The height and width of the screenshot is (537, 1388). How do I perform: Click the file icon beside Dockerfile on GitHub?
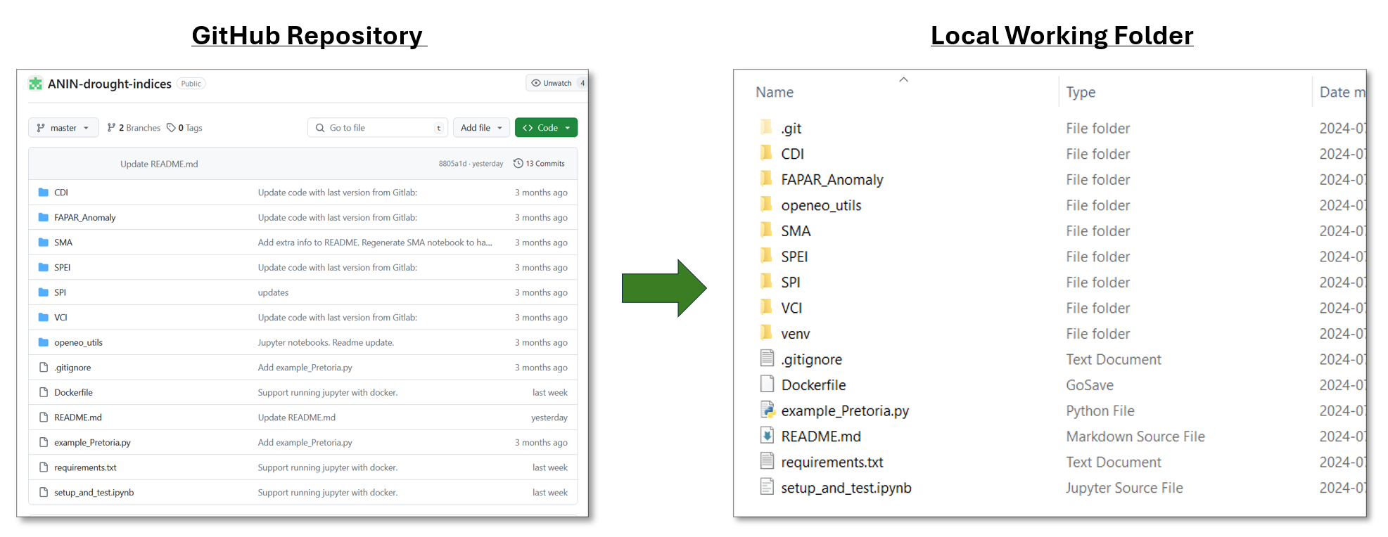pos(44,392)
